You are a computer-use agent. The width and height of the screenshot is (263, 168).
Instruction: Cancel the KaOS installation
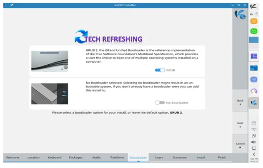point(240,145)
